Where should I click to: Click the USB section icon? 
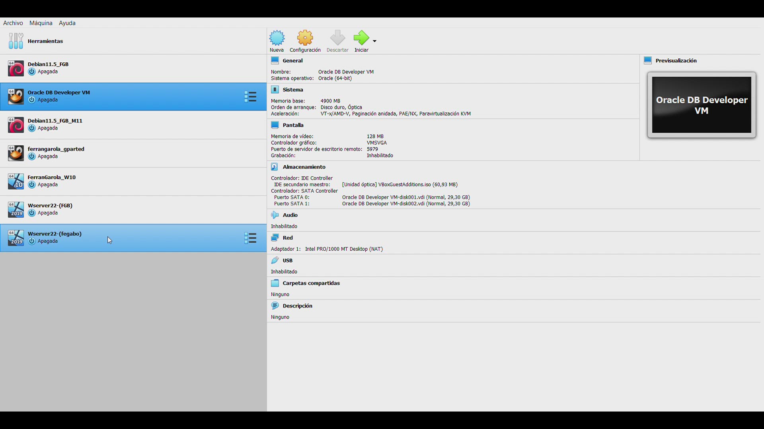coord(275,261)
